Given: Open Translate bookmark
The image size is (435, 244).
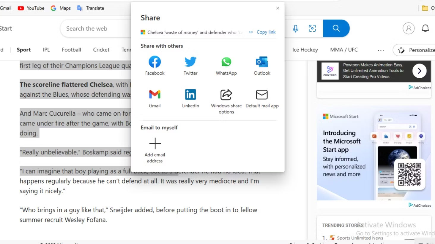Looking at the screenshot, I should 91,8.
